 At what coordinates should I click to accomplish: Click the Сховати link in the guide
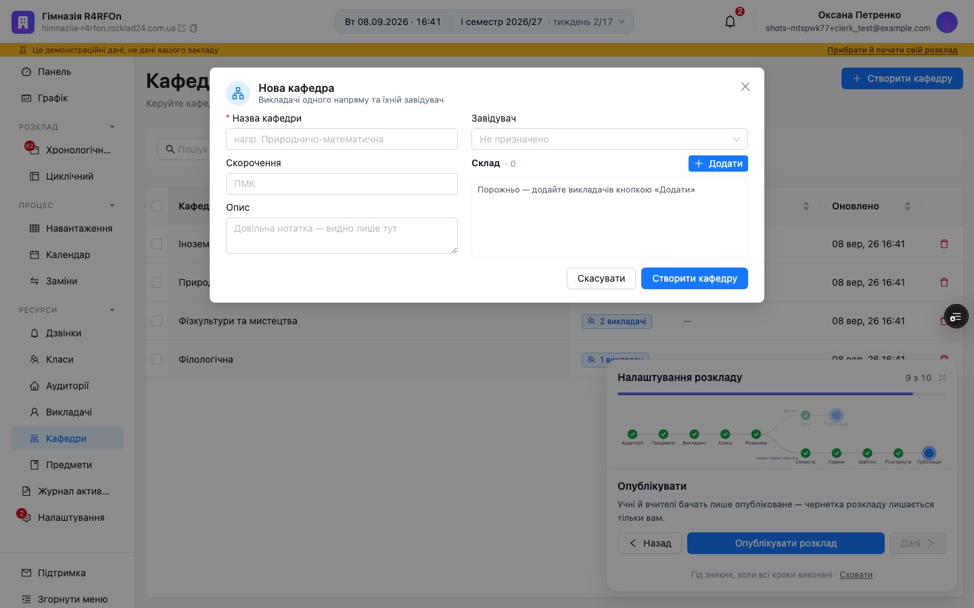pos(856,575)
